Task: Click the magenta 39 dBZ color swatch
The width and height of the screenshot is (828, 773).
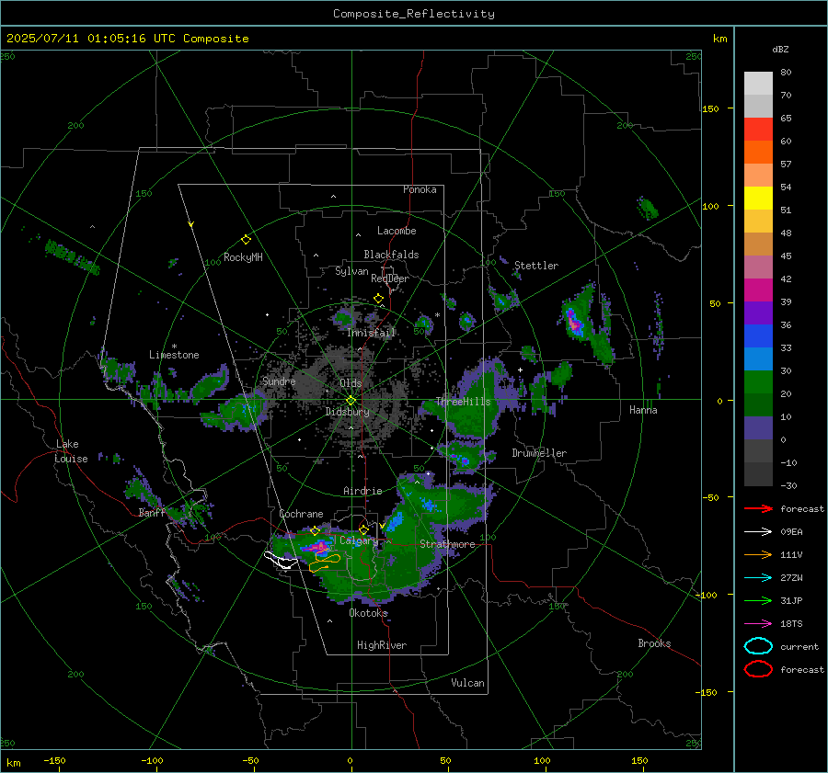Action: (758, 290)
